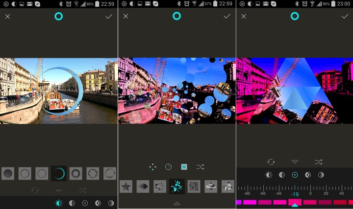Image resolution: width=353 pixels, height=209 pixels.
Task: Randomize with the shuffle icon on the middle screen
Action: click(x=200, y=167)
